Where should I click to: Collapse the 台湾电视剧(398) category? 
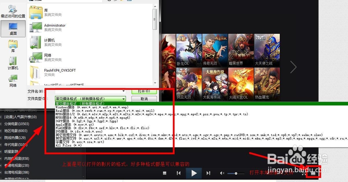pyautogui.click(x=1, y=173)
